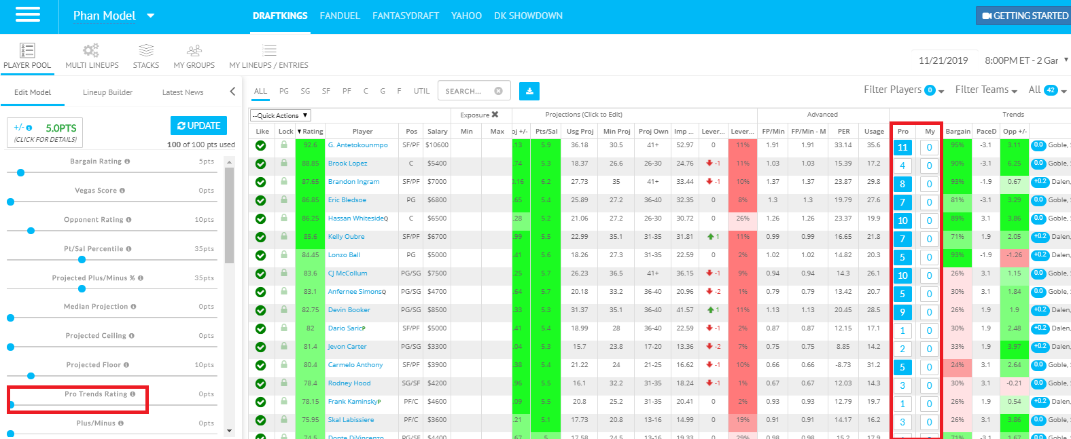The width and height of the screenshot is (1071, 439).
Task: Toggle like for Brook Lopez
Action: click(x=260, y=164)
